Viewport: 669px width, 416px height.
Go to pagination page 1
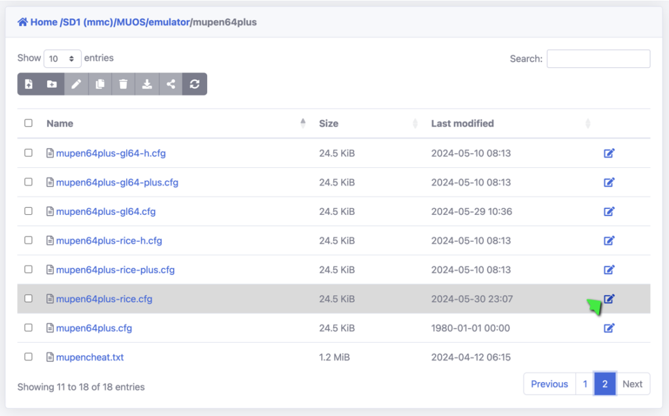(x=585, y=384)
